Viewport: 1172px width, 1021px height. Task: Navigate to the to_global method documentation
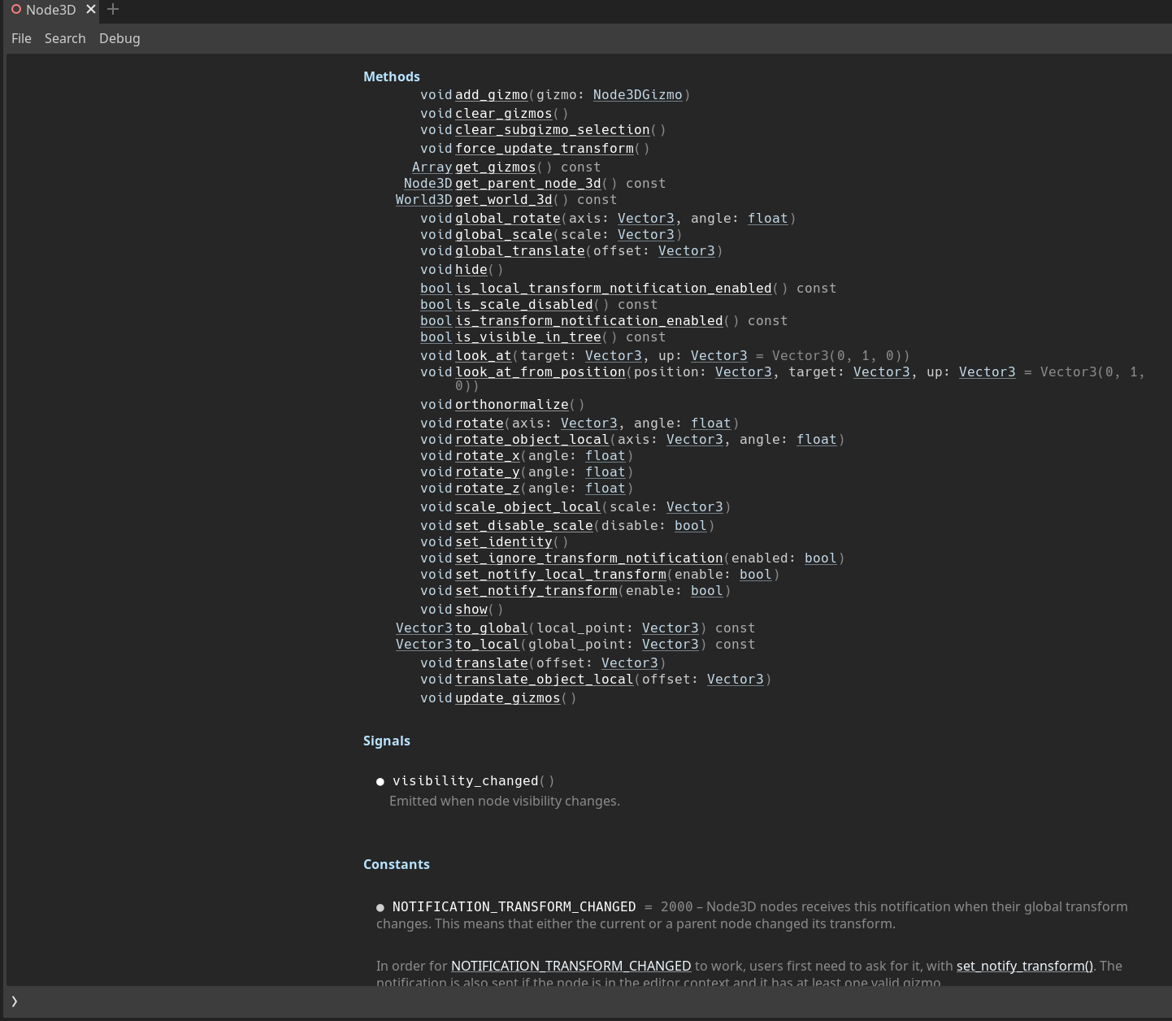[x=491, y=628]
